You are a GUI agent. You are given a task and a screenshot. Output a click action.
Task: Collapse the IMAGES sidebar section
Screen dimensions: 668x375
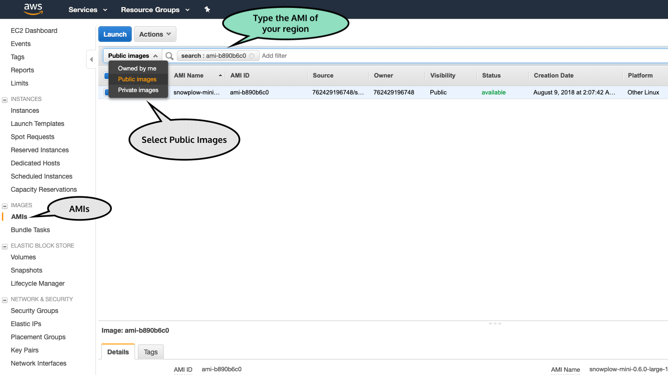5,206
